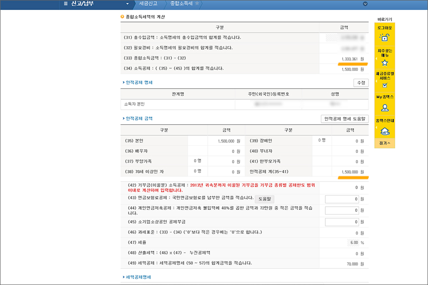Go to 세금신고 breadcrumb
Image resolution: width=428 pixels, height=285 pixels.
coord(148,3)
